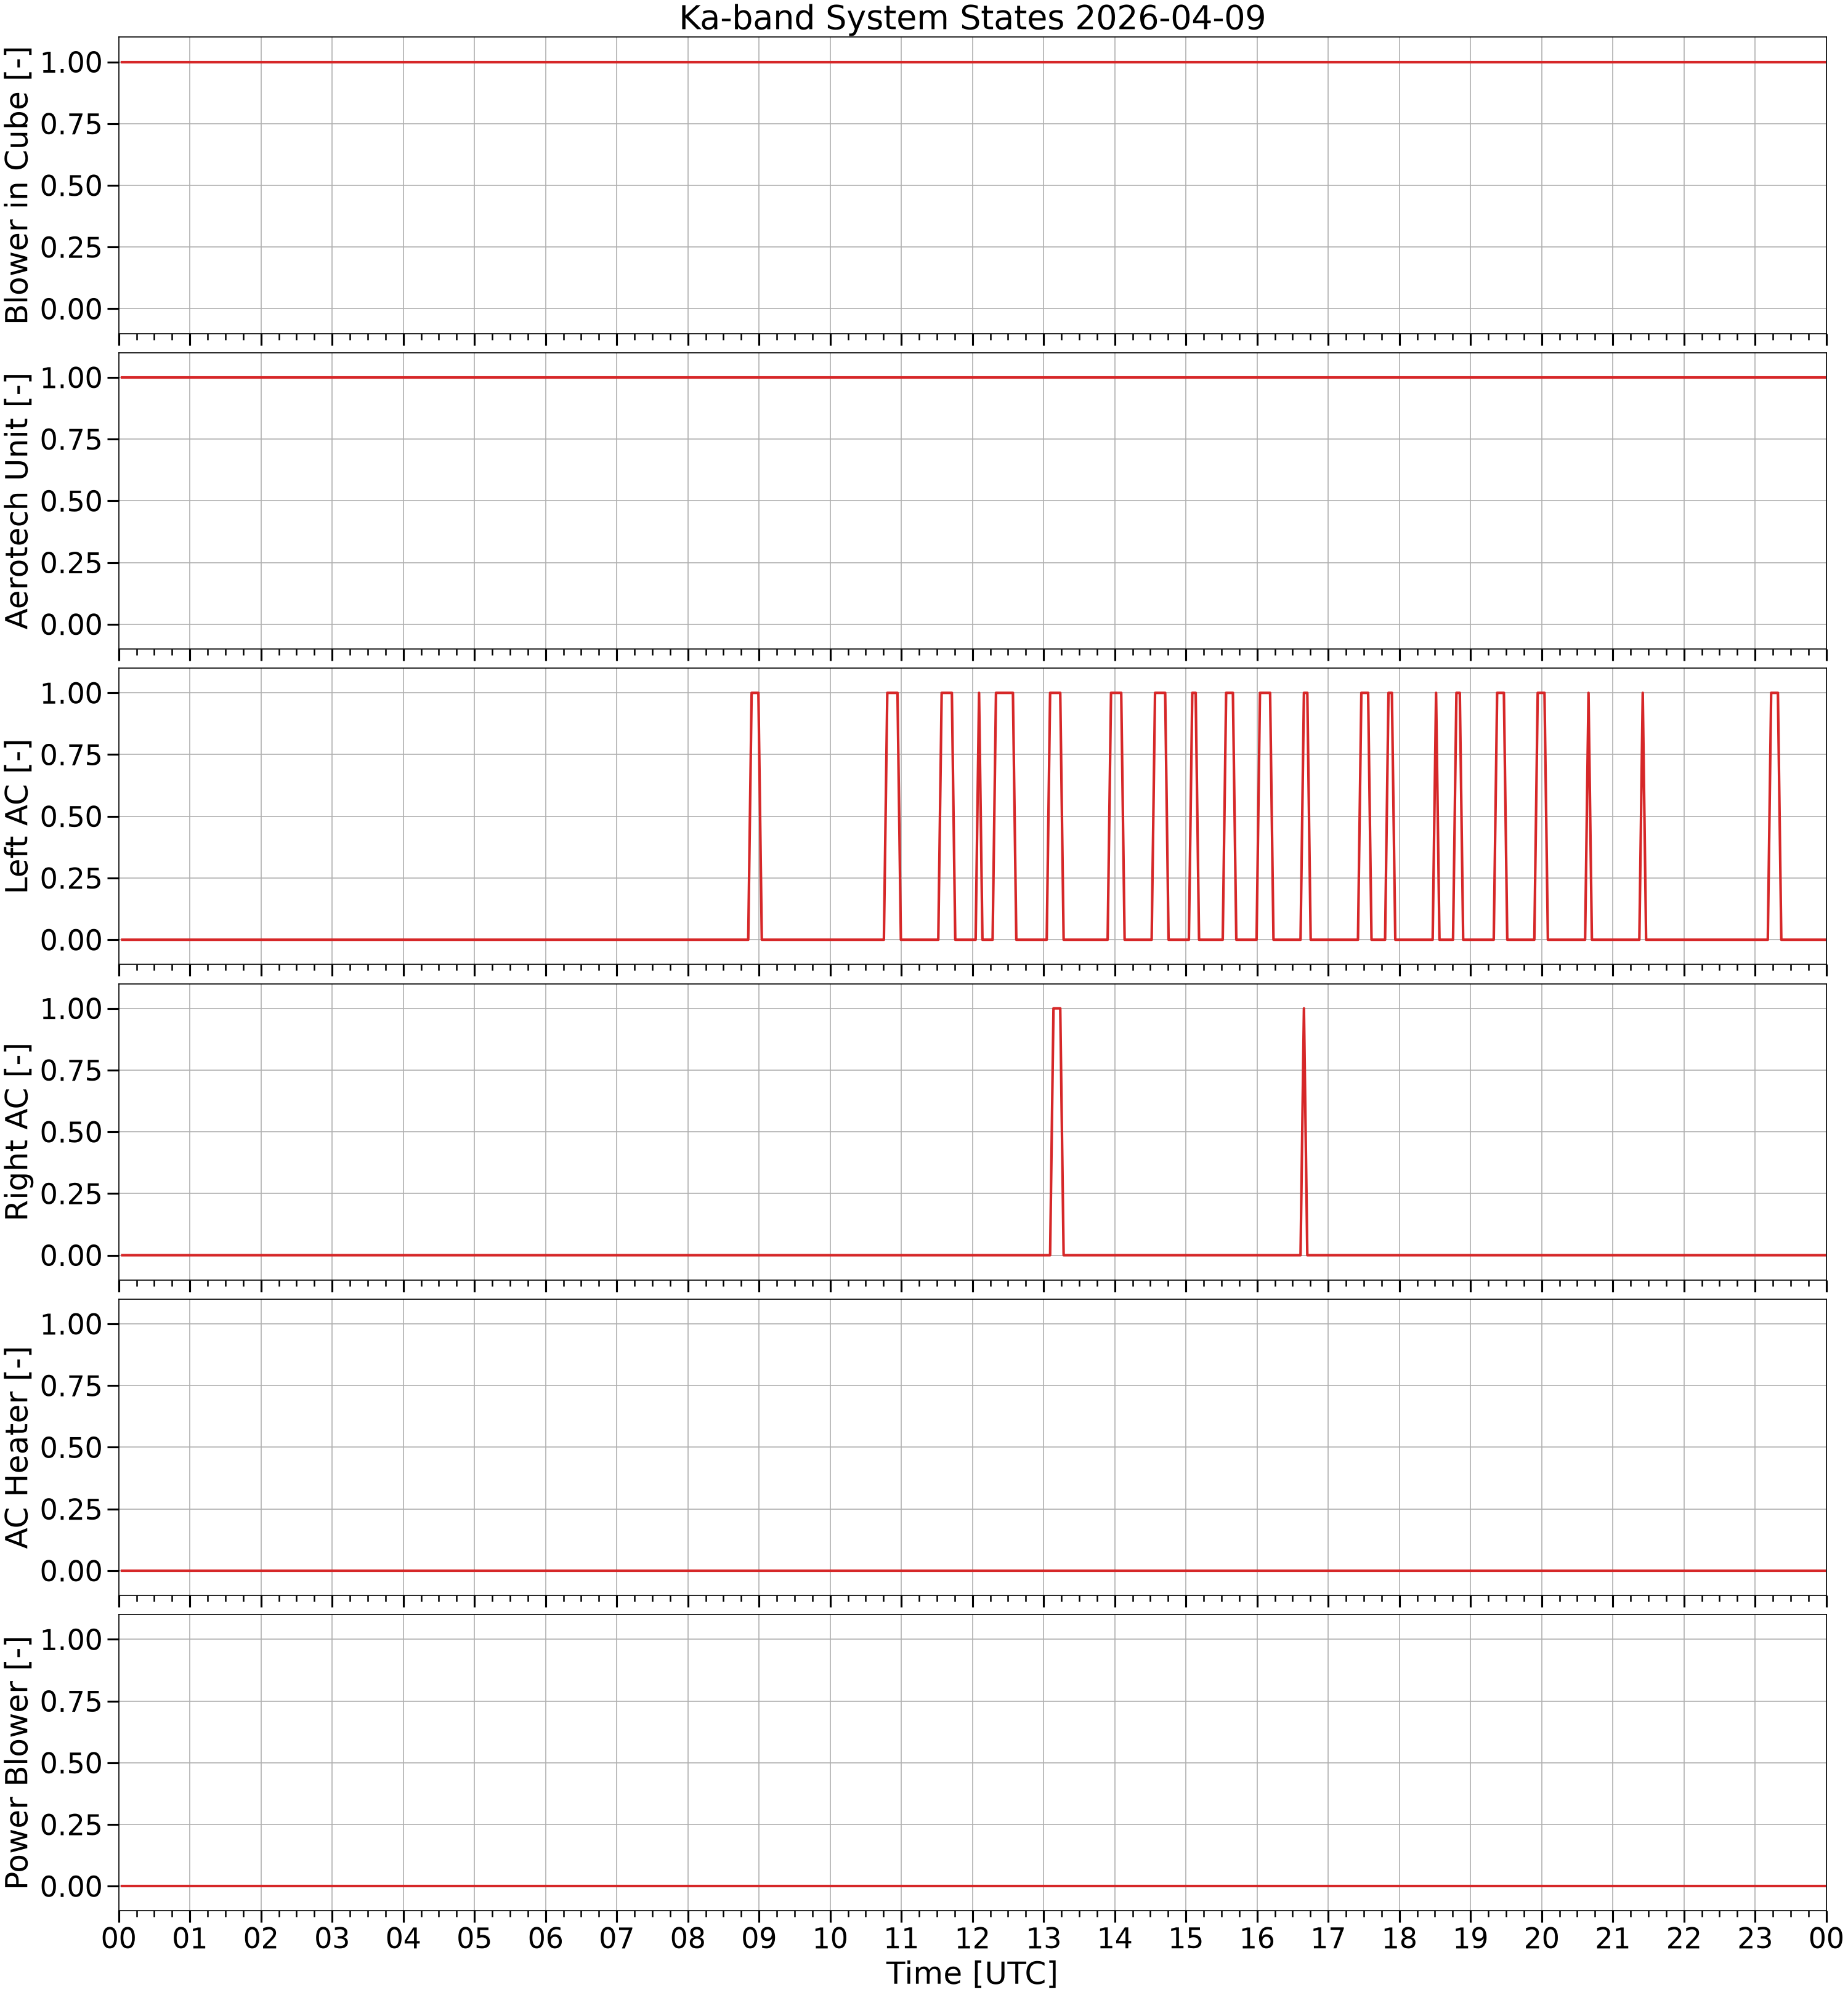This screenshot has width=1848, height=1995.
Task: Click the AC Heater flat line at 0.00
Action: (x=972, y=1570)
